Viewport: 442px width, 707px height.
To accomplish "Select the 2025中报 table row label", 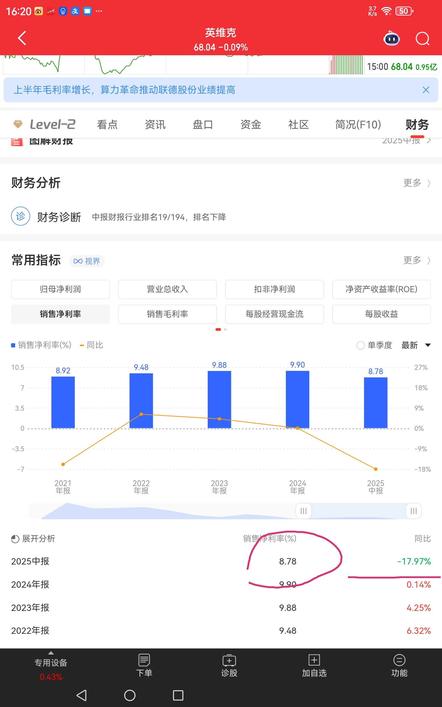I will coord(30,561).
